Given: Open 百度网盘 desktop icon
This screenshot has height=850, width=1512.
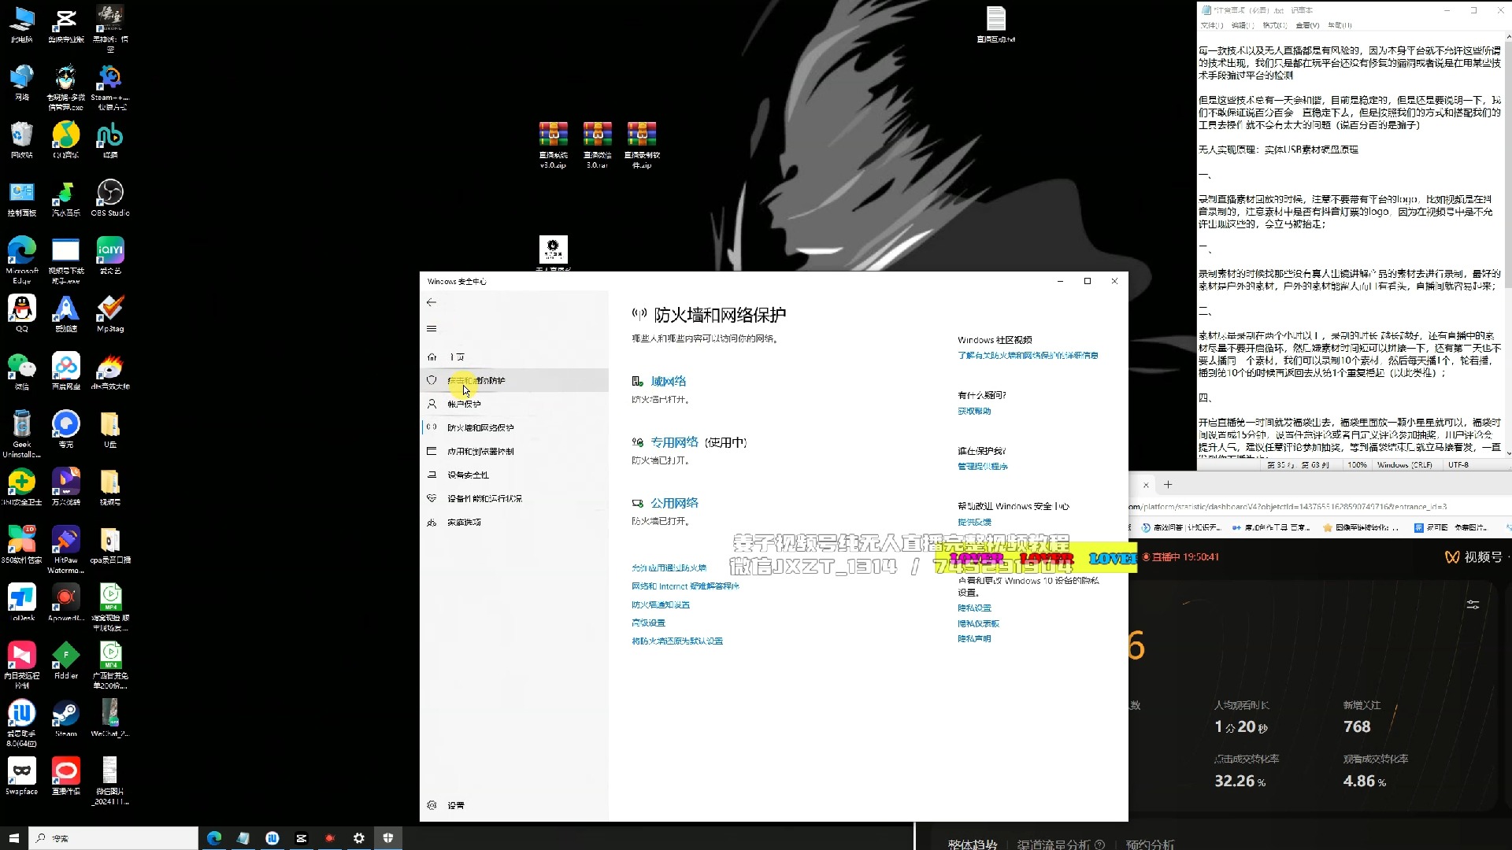Looking at the screenshot, I should [66, 371].
